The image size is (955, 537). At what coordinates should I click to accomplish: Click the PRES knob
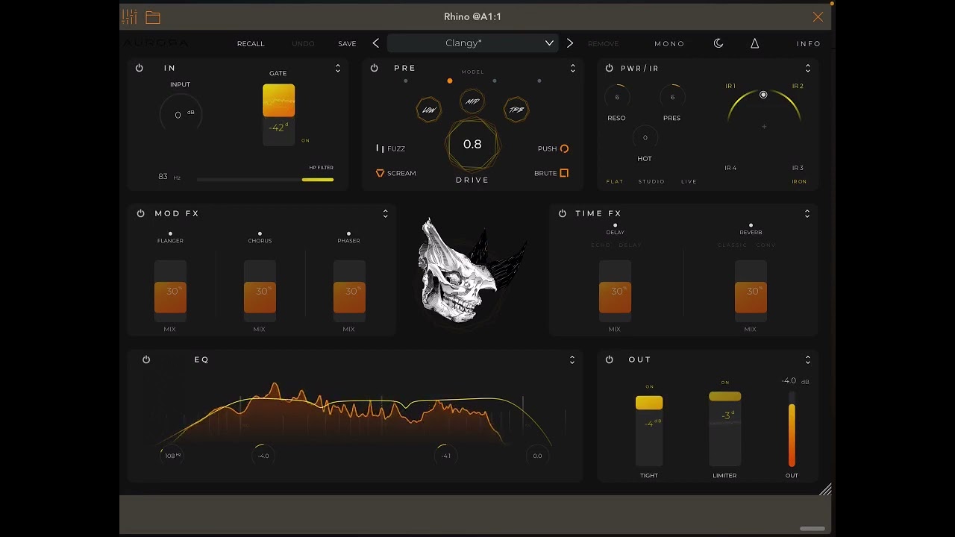[672, 97]
